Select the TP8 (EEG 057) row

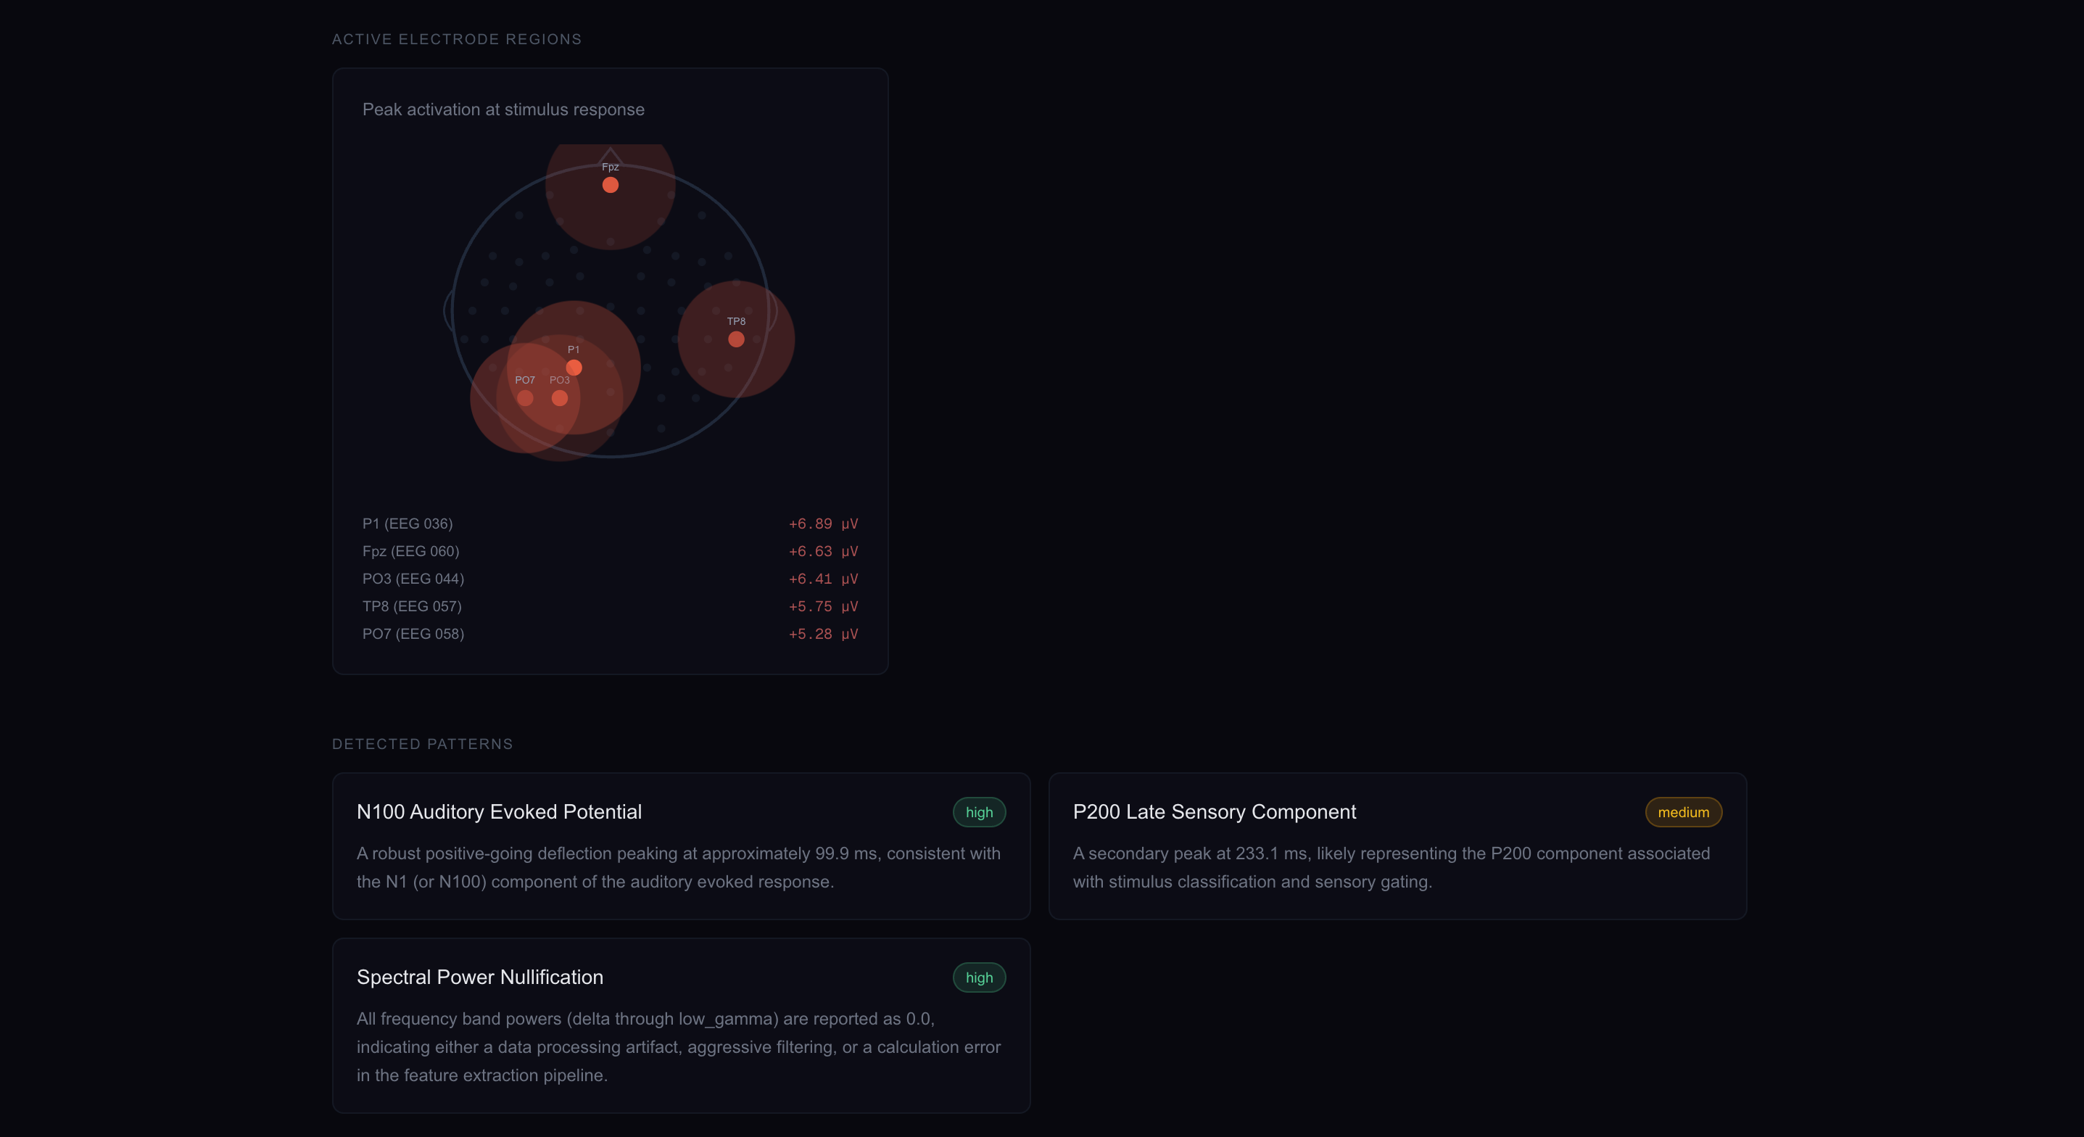pos(610,606)
